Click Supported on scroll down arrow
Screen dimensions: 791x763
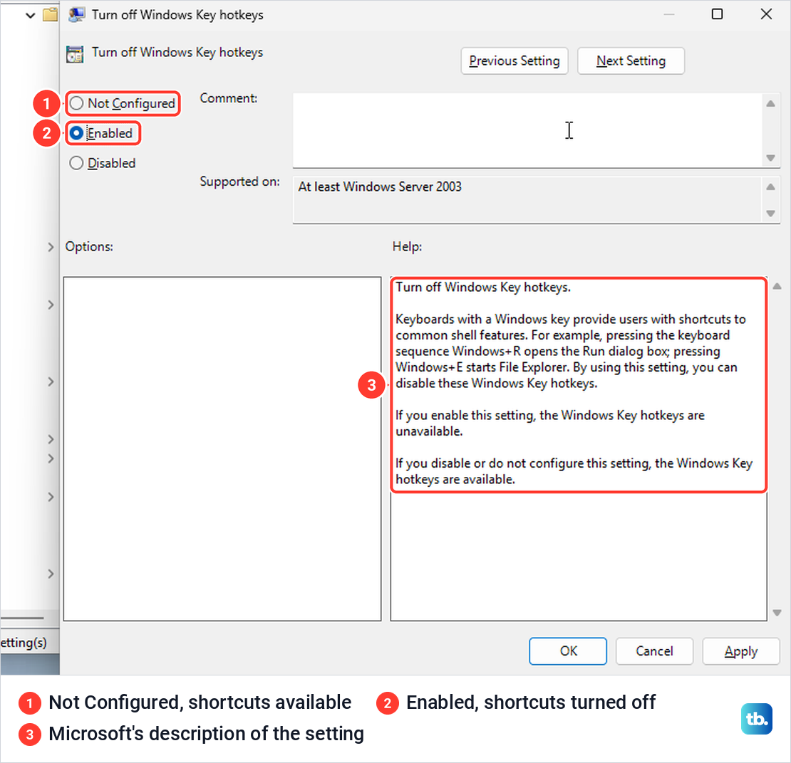point(770,214)
